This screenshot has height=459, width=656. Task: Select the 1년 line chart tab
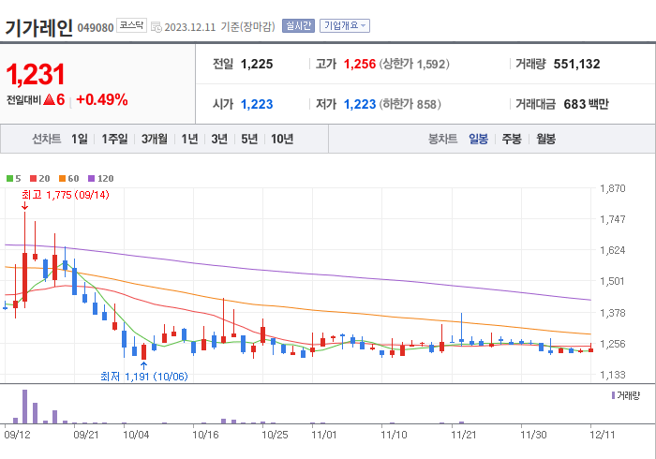[189, 139]
